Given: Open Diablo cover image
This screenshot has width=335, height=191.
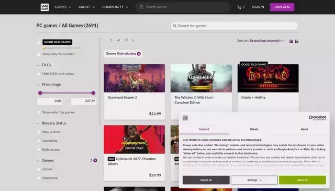Looking at the screenshot, I should pyautogui.click(x=268, y=78).
